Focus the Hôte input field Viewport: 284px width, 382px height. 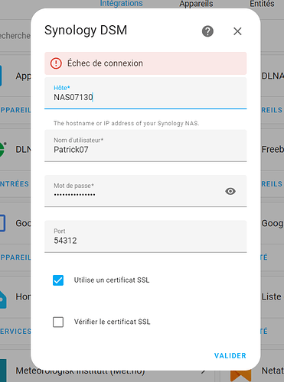click(145, 93)
